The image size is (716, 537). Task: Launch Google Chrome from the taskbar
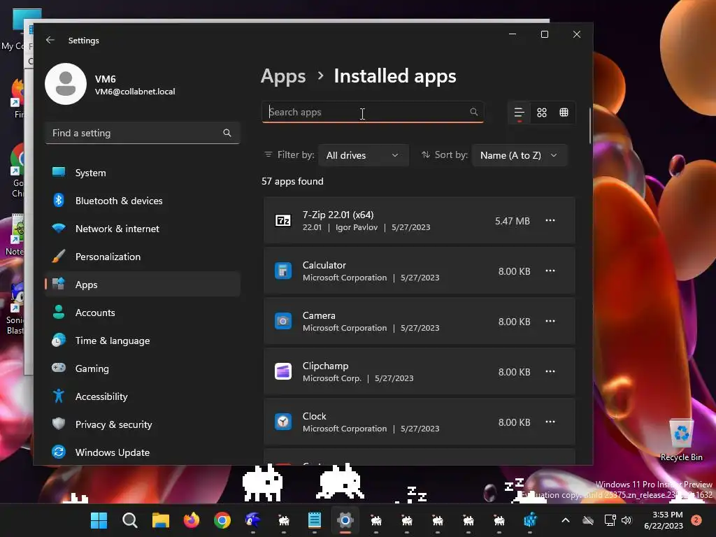click(x=222, y=520)
